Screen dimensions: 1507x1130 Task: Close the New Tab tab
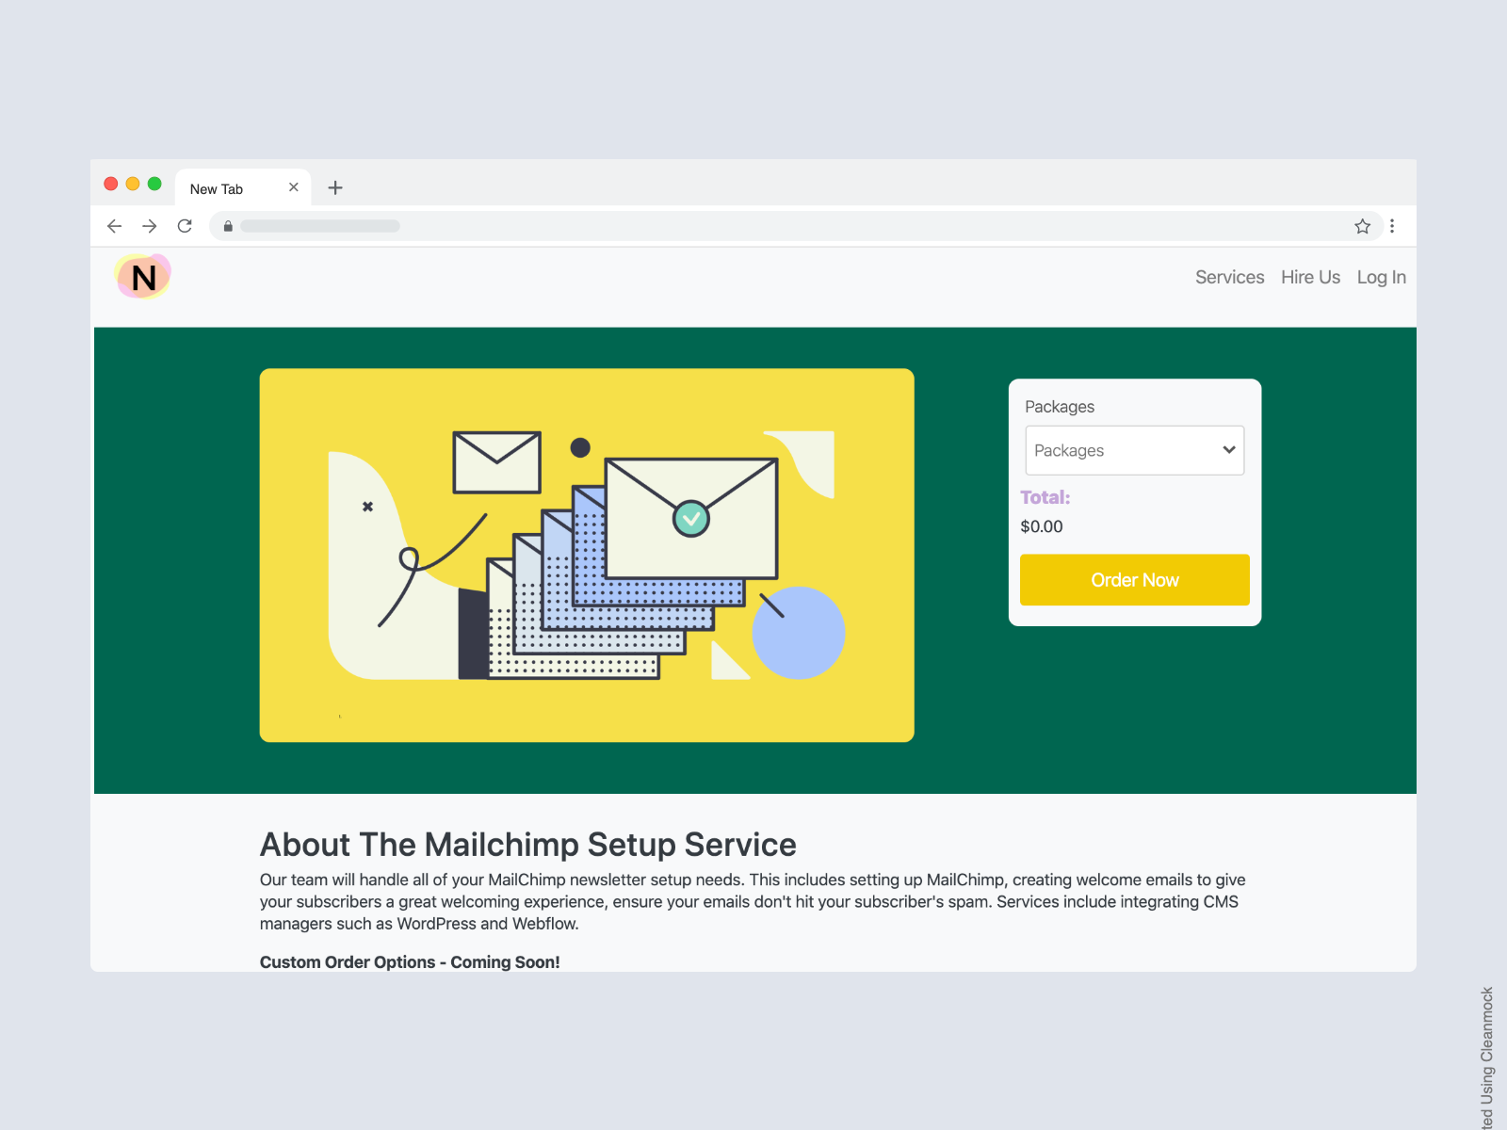(294, 187)
